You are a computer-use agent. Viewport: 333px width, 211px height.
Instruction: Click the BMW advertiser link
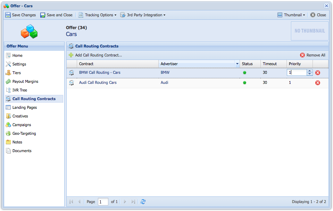(x=165, y=72)
